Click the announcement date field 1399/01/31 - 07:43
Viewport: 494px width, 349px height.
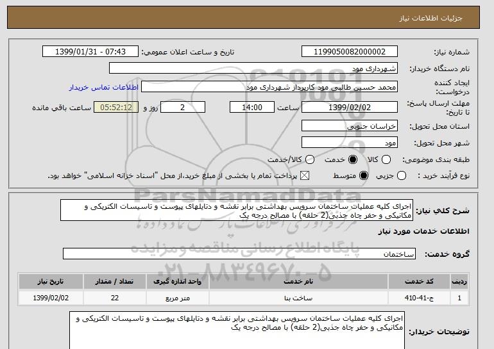pyautogui.click(x=90, y=52)
